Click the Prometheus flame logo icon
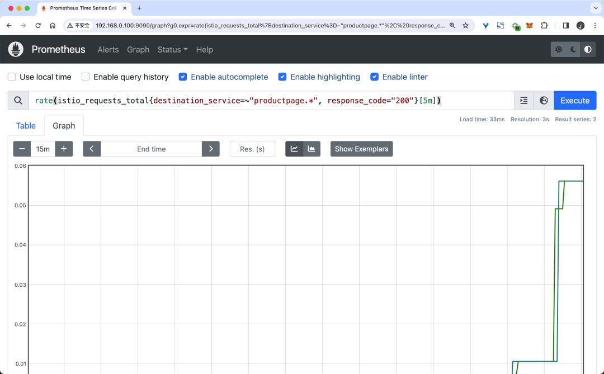This screenshot has width=604, height=374. (16, 49)
